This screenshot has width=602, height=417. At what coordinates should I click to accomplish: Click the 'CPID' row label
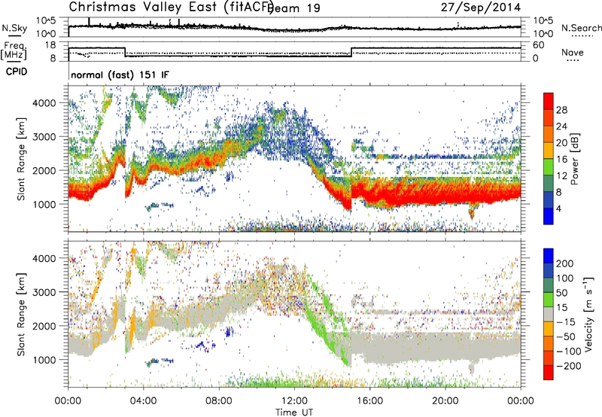coord(17,72)
